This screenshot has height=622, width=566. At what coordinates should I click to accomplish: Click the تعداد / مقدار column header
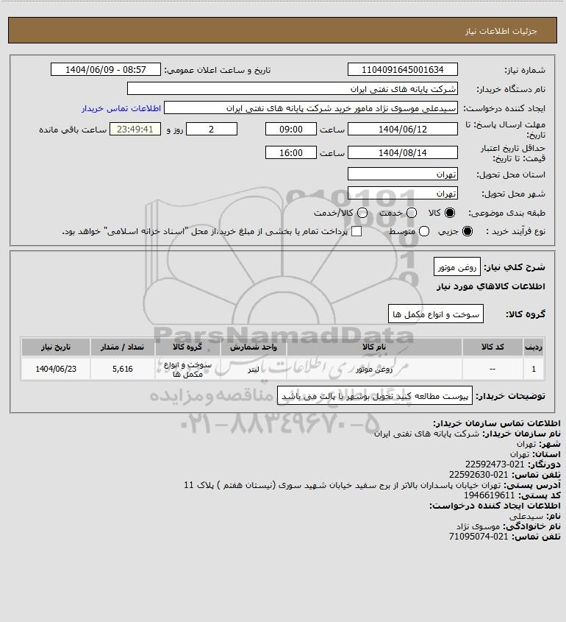pyautogui.click(x=123, y=347)
